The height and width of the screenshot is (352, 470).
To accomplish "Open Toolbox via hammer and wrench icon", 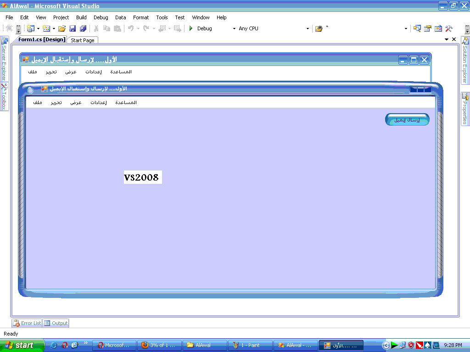I will pos(449,28).
